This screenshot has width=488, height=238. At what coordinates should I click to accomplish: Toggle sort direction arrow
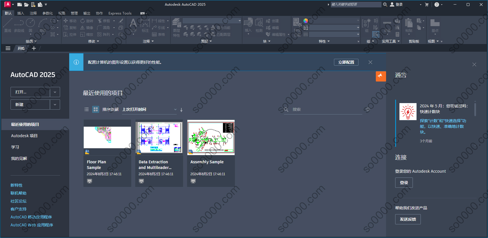[181, 110]
